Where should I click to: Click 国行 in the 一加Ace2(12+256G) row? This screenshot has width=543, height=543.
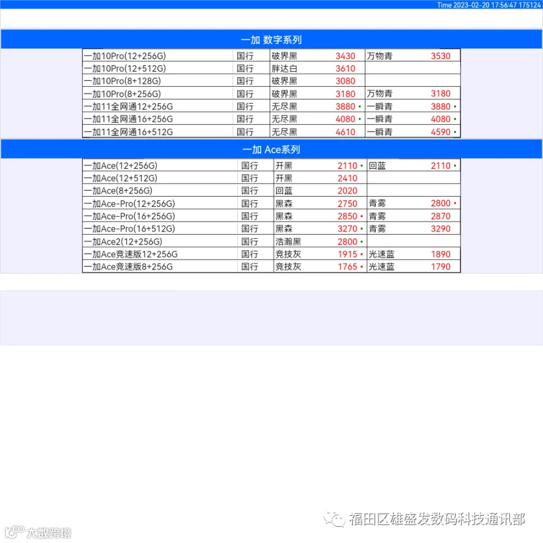pyautogui.click(x=249, y=241)
